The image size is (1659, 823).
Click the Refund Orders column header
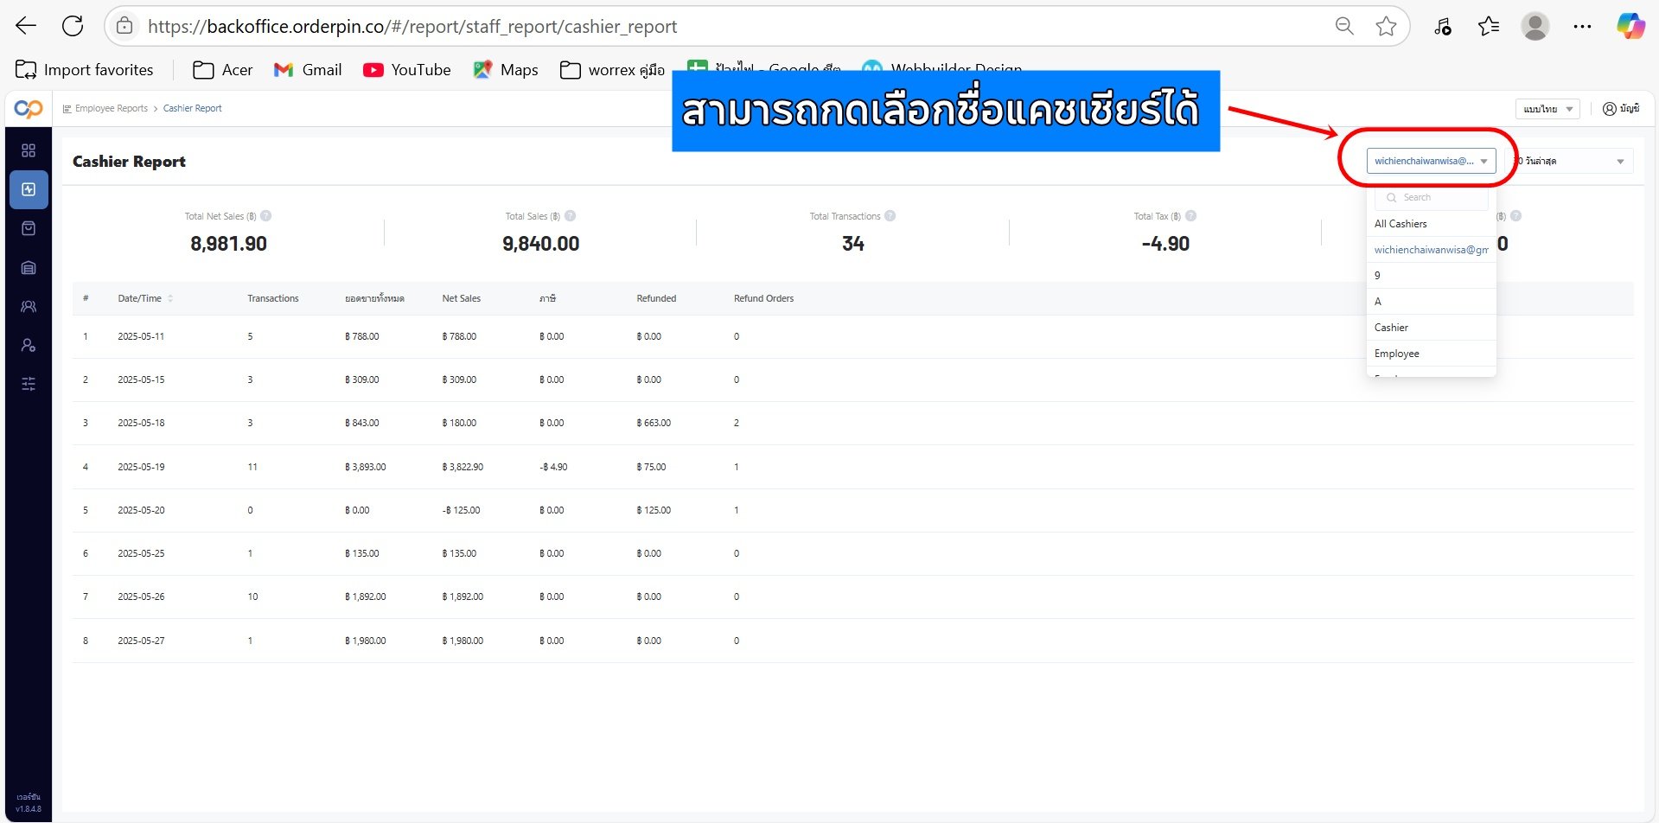click(x=763, y=298)
